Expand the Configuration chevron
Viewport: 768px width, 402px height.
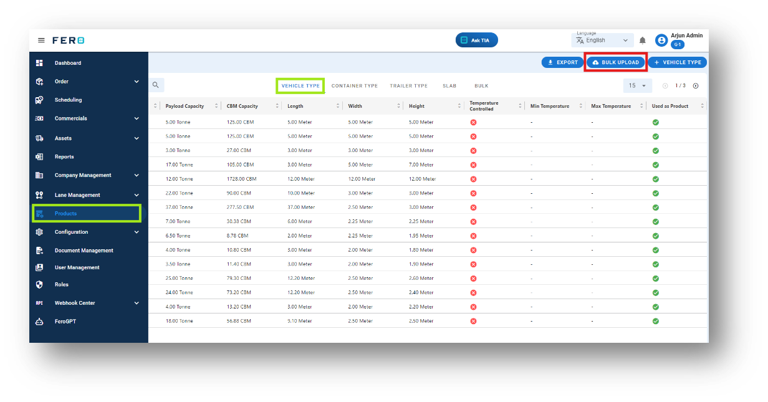point(137,232)
